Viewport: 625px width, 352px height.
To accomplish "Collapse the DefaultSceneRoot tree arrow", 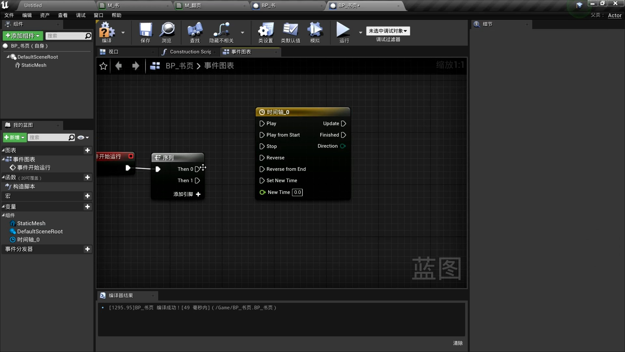I will [8, 57].
